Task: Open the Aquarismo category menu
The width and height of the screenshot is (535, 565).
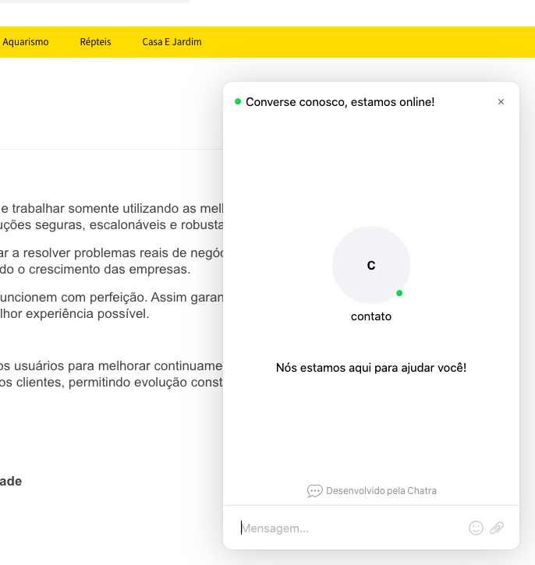Action: tap(26, 42)
